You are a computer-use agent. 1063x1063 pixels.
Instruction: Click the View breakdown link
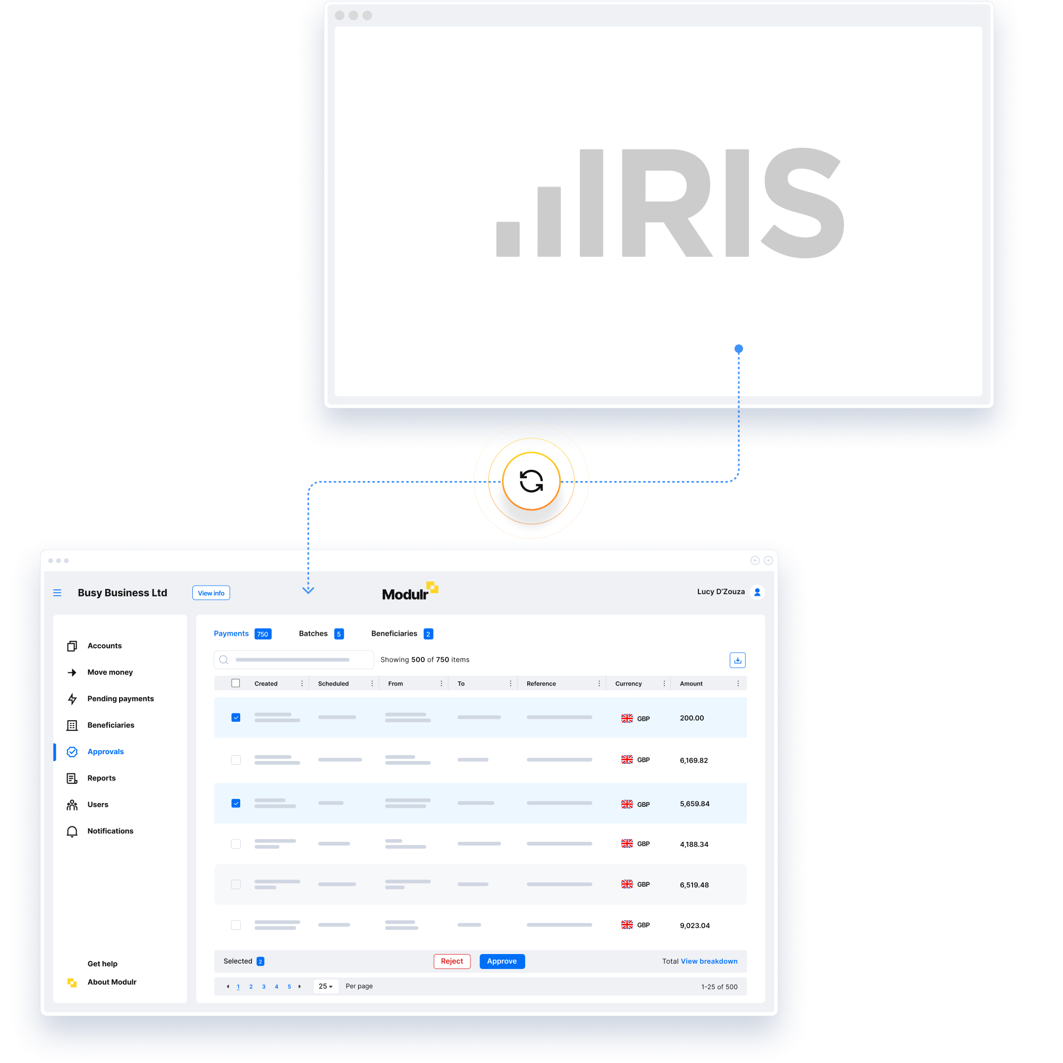coord(709,961)
